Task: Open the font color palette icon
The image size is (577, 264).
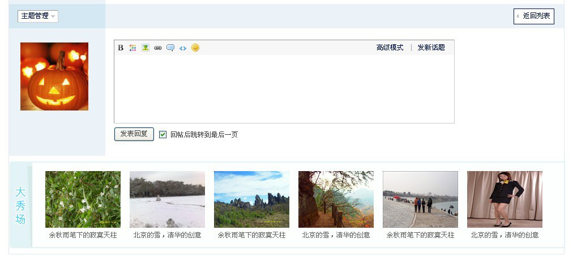Action: point(133,48)
